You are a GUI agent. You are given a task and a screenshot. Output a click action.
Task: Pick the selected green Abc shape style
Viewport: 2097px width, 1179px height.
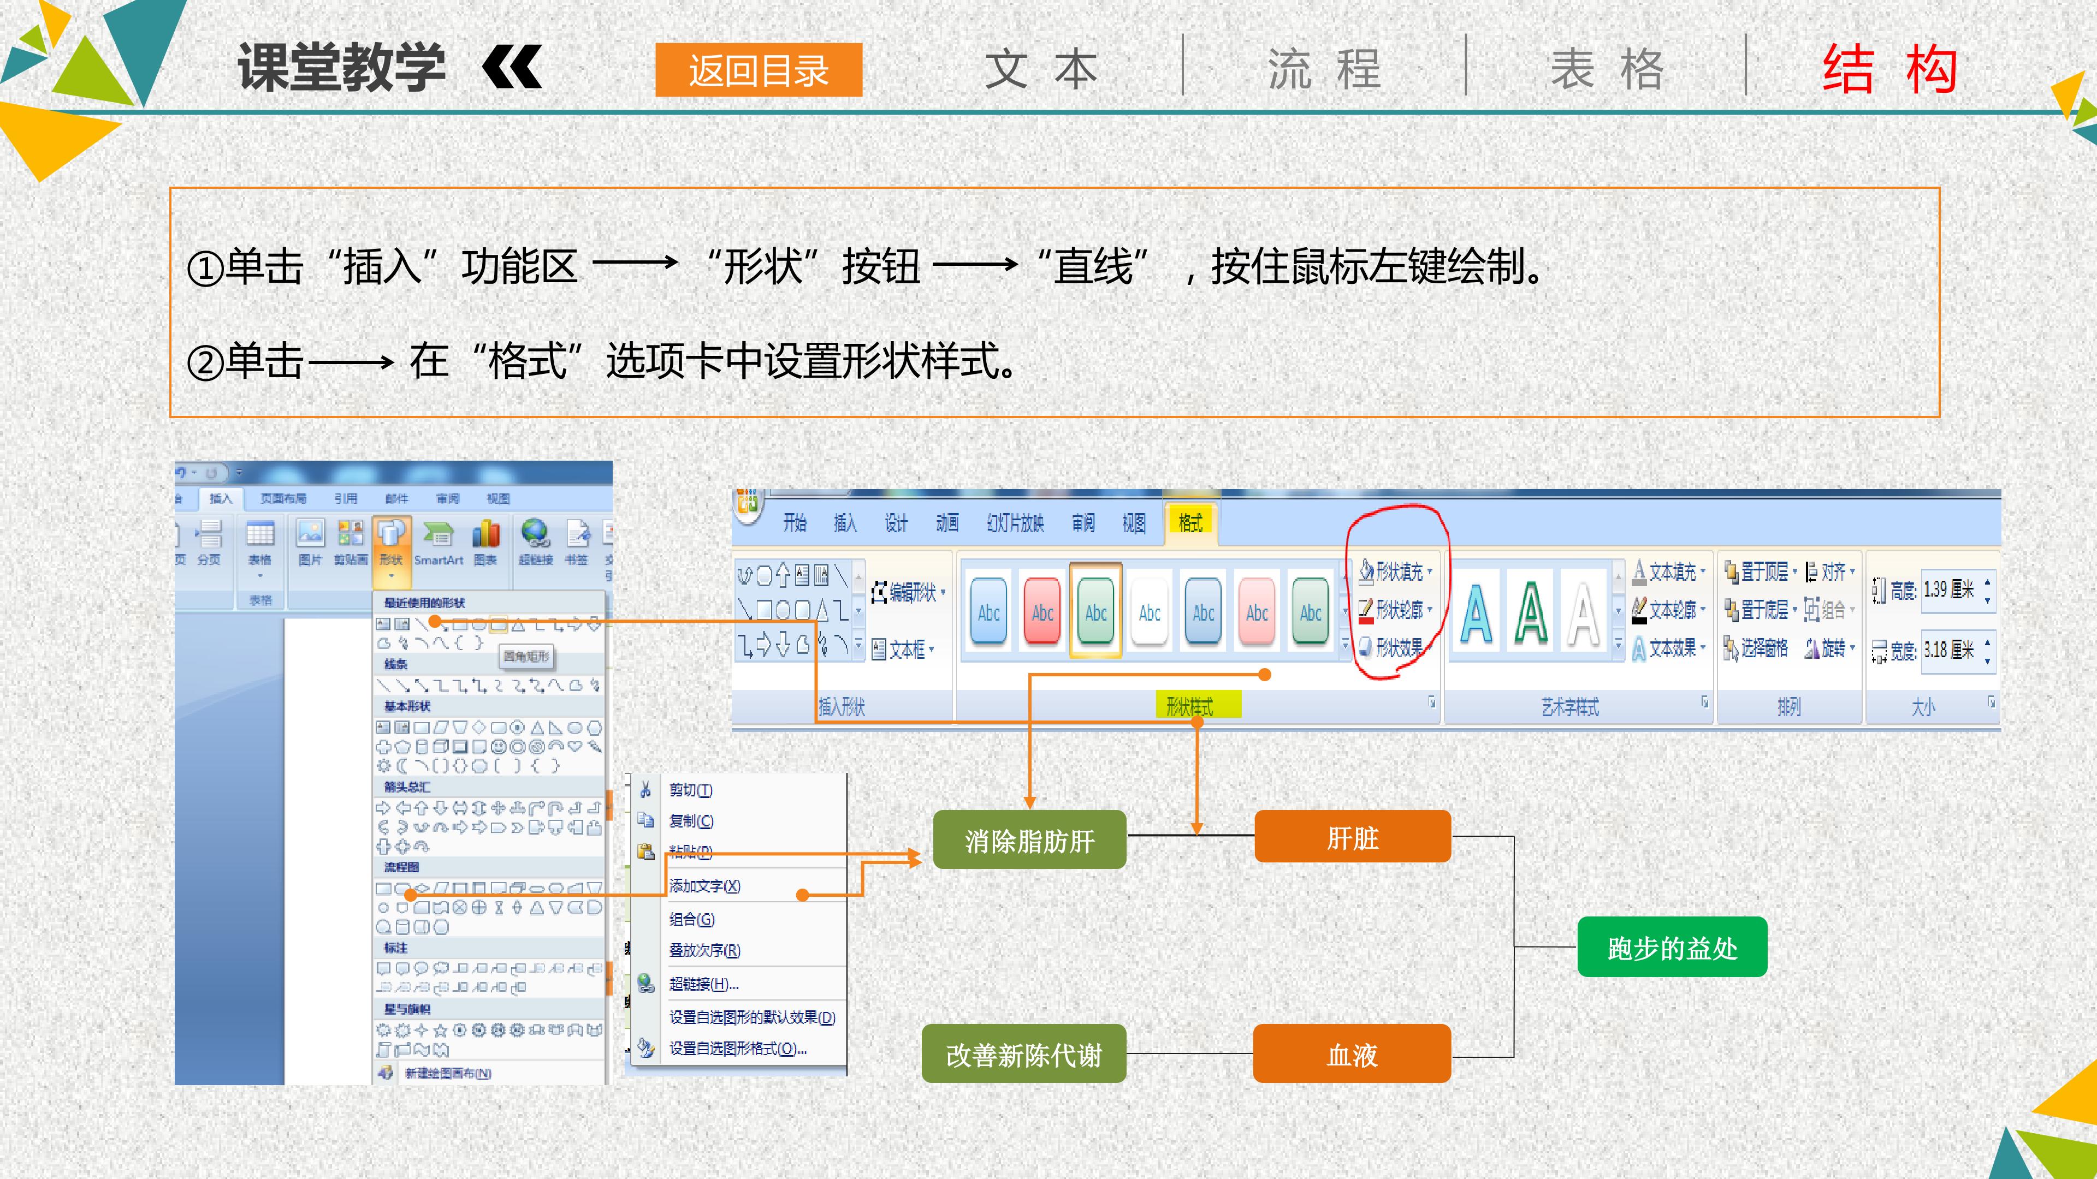click(1095, 610)
